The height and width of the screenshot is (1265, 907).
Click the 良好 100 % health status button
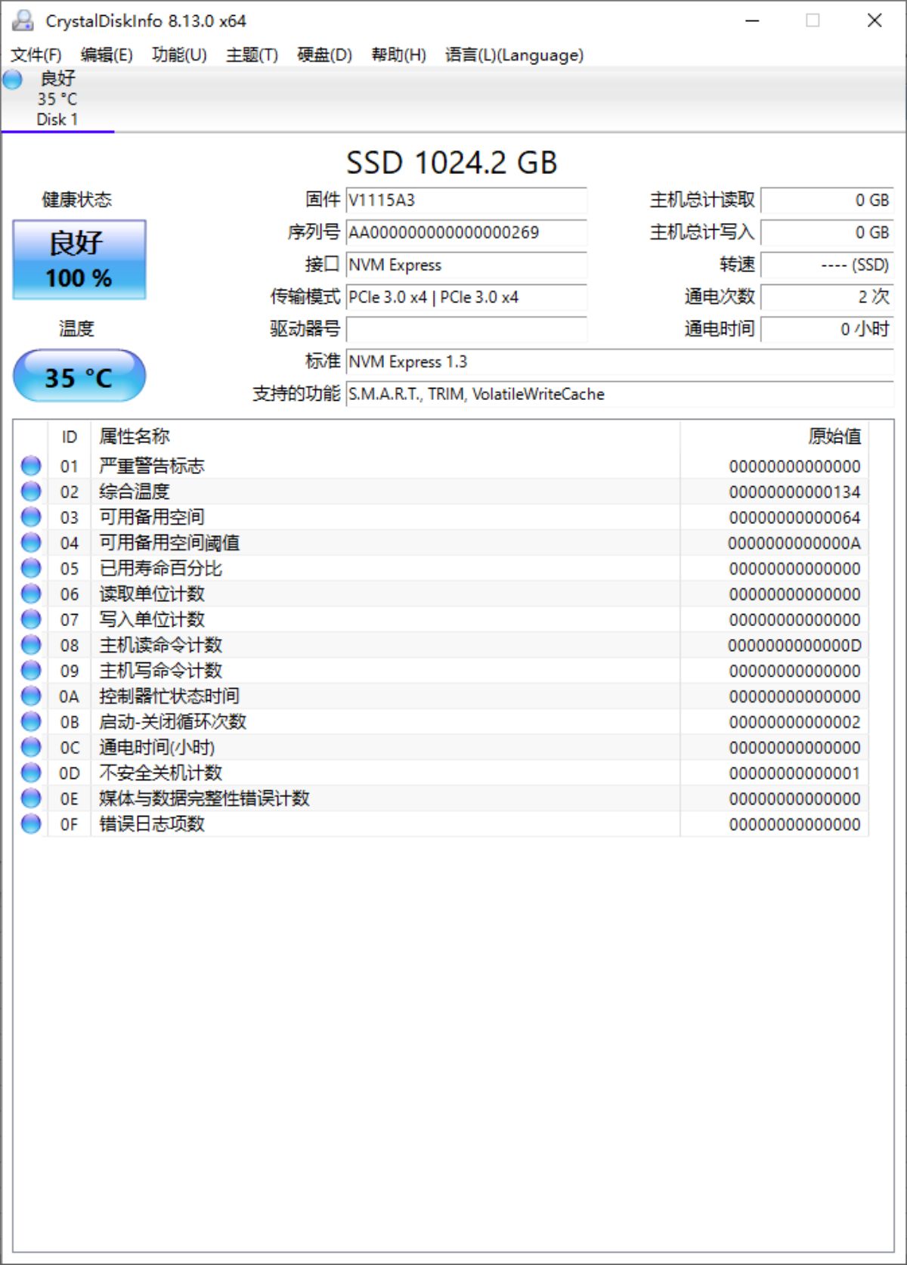(x=79, y=259)
